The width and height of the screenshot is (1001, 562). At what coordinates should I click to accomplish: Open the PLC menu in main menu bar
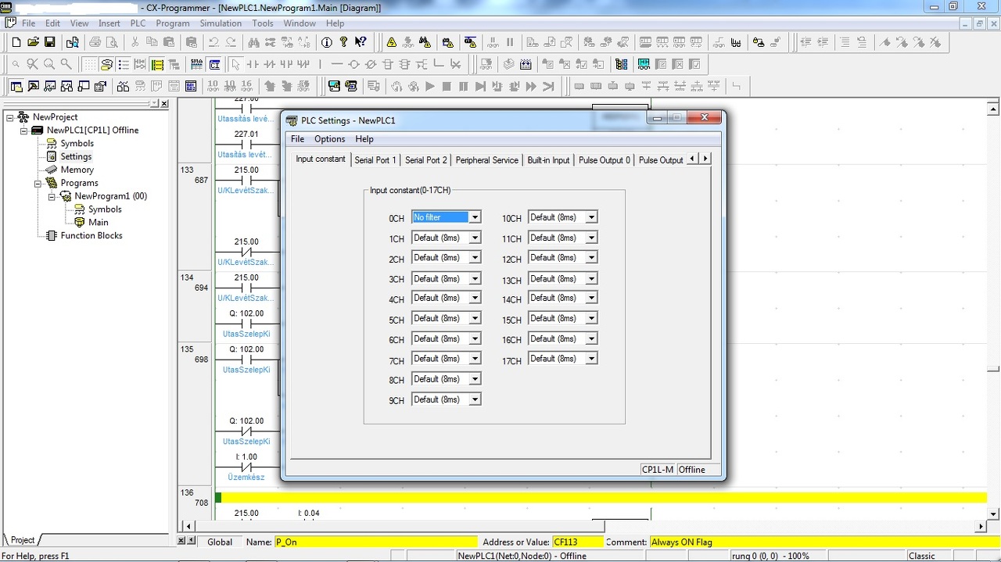(138, 23)
